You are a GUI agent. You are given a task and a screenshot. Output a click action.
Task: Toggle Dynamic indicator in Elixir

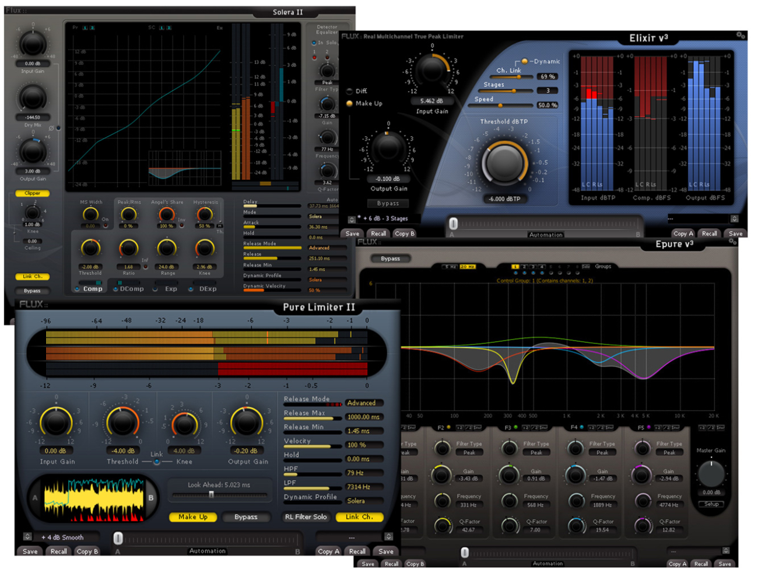pyautogui.click(x=525, y=61)
